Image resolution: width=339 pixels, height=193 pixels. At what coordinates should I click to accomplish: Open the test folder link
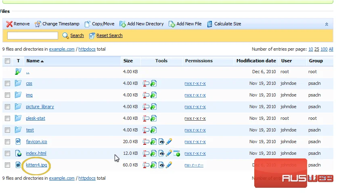click(x=30, y=130)
